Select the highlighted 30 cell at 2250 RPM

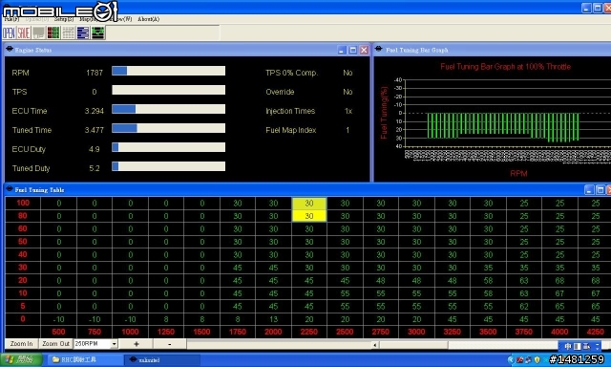pyautogui.click(x=309, y=216)
